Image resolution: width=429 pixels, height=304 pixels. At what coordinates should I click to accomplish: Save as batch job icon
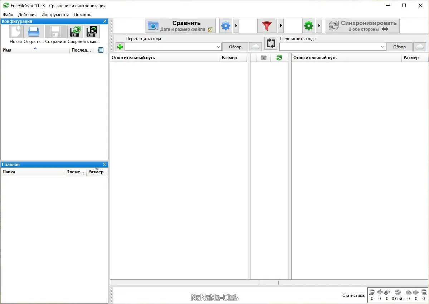[x=92, y=32]
